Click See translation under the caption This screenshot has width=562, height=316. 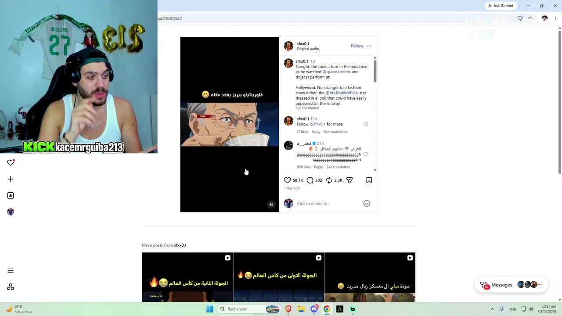coord(307,108)
